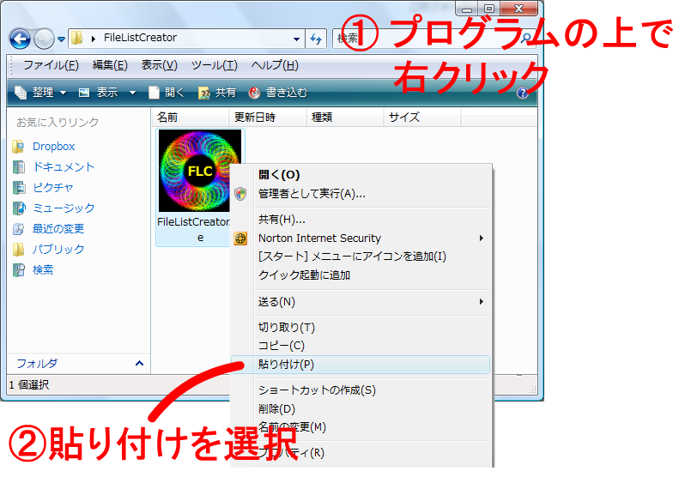This screenshot has height=483, width=679.
Task: Click the お気に入りリンク heading
Action: (x=58, y=123)
